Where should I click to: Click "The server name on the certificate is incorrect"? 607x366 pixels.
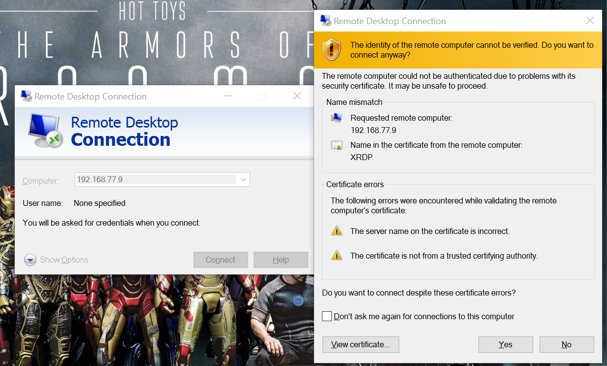click(x=430, y=231)
